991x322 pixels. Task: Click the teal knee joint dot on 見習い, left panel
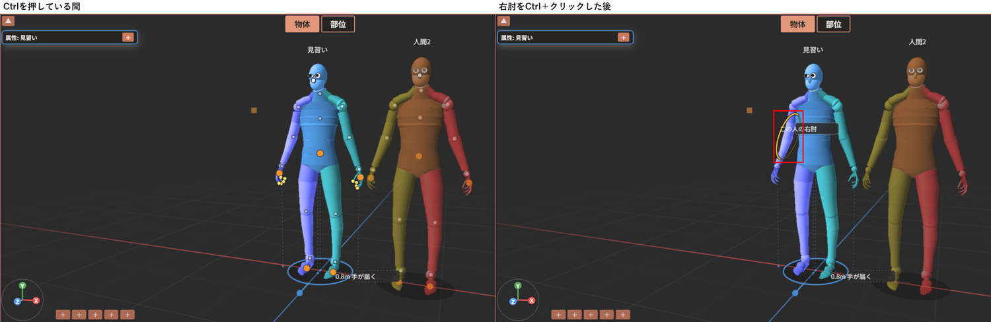(336, 213)
